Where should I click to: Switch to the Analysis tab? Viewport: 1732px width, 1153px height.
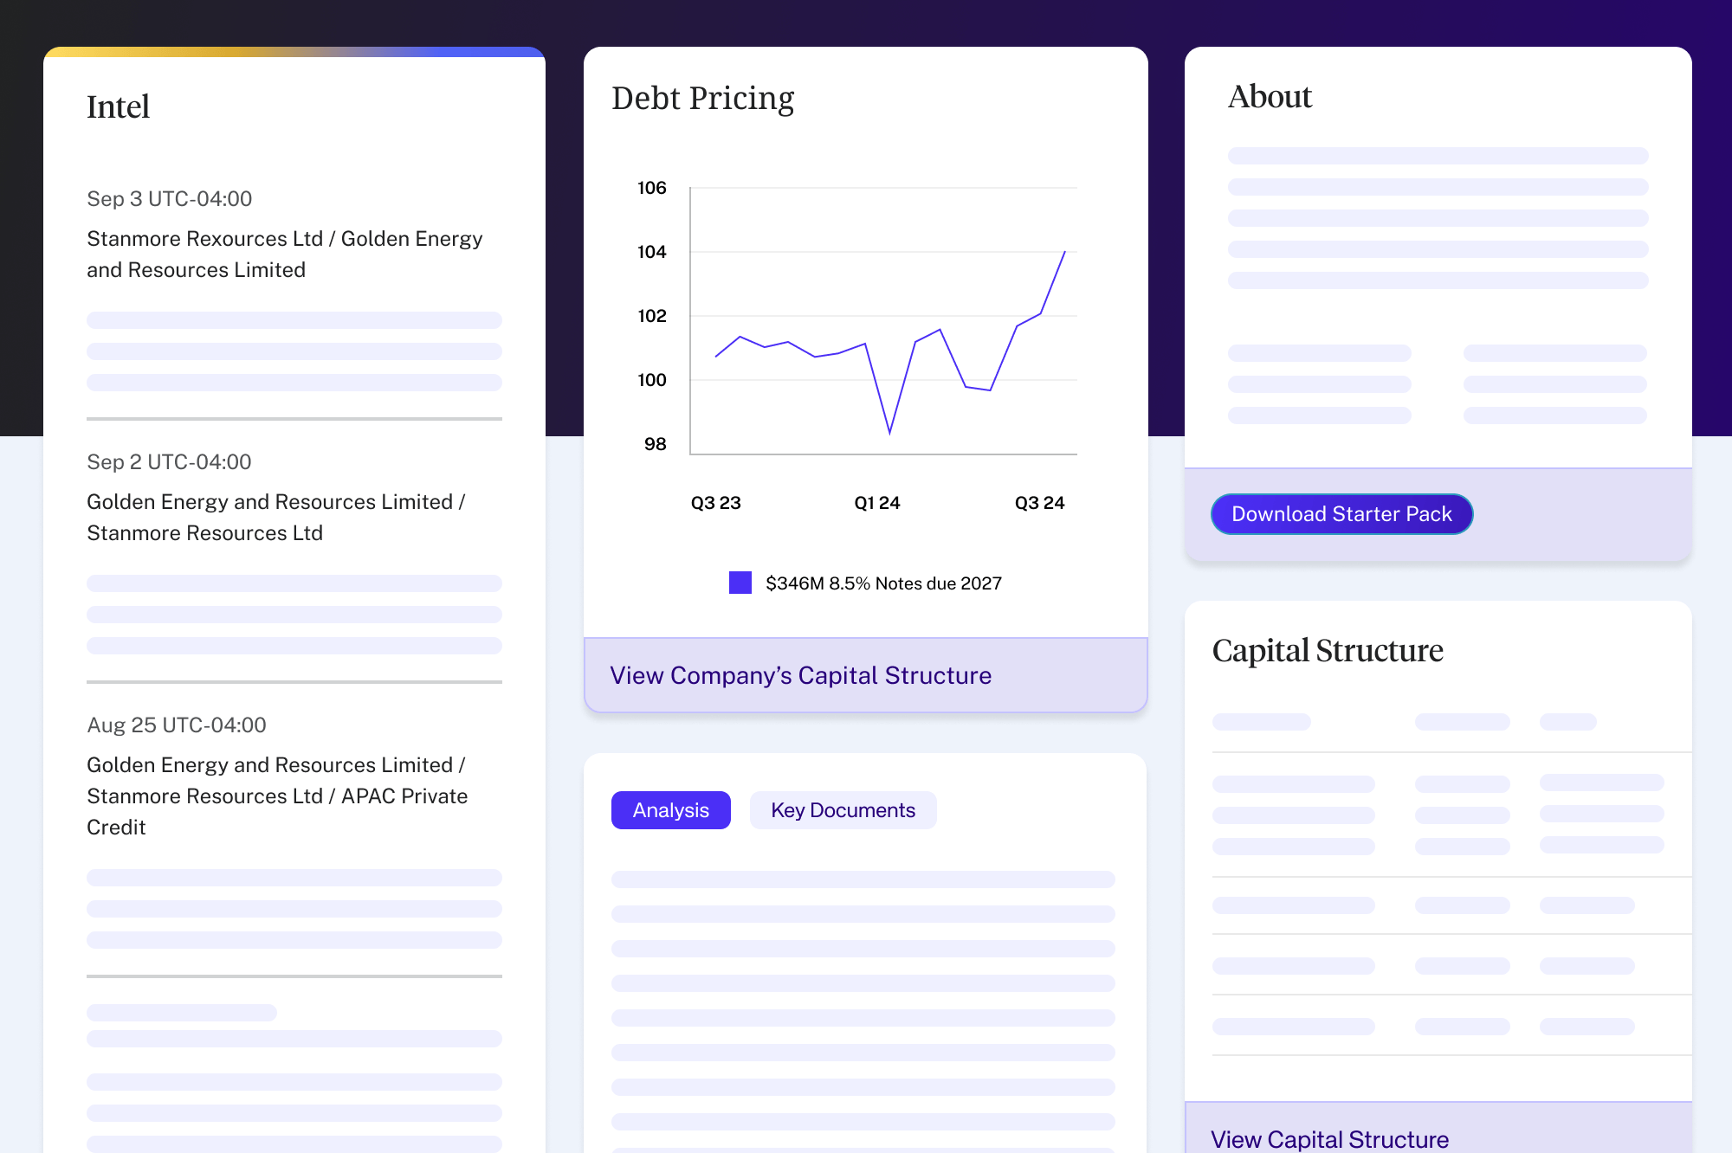click(670, 810)
